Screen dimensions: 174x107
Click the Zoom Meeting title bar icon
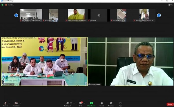(x=2, y=1)
